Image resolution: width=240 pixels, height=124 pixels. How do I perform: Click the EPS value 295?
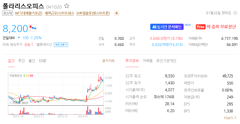[x=230, y=104]
